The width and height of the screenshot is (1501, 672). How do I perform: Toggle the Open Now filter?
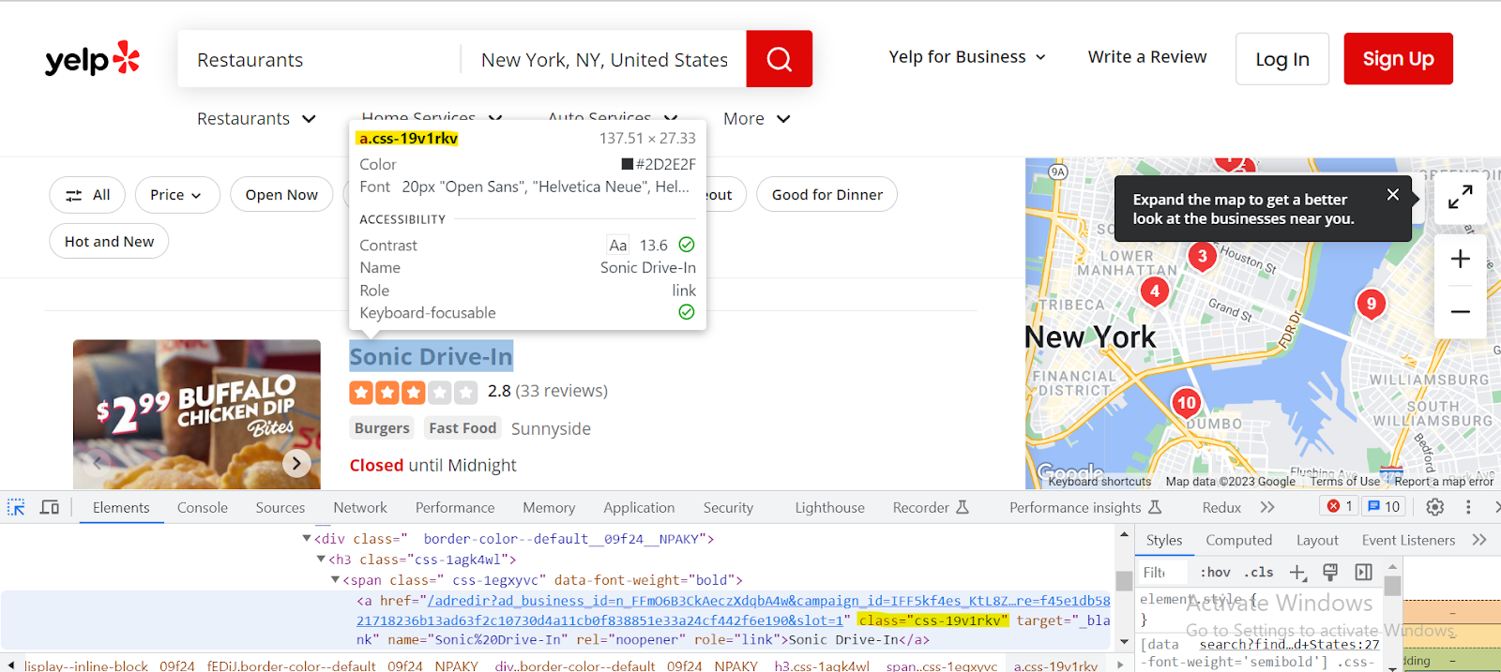click(x=281, y=195)
